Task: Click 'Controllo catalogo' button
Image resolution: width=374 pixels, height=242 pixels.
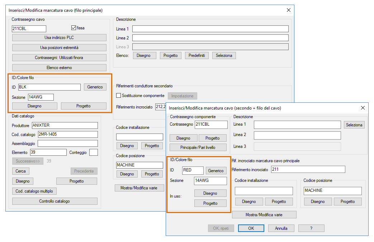Action: pos(55,201)
